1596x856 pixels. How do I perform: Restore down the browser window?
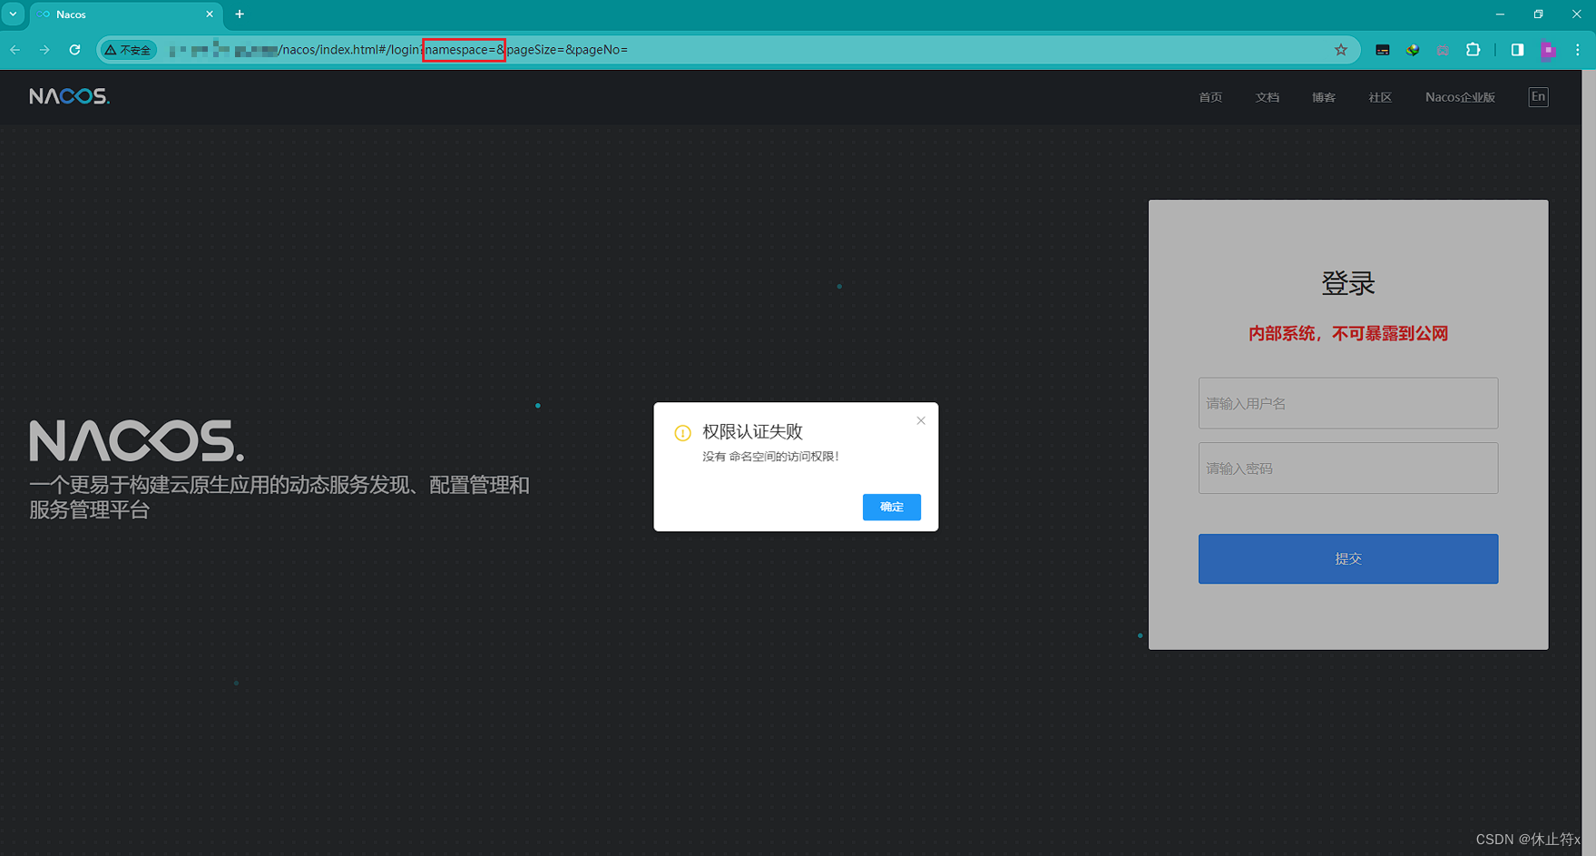[x=1538, y=15]
